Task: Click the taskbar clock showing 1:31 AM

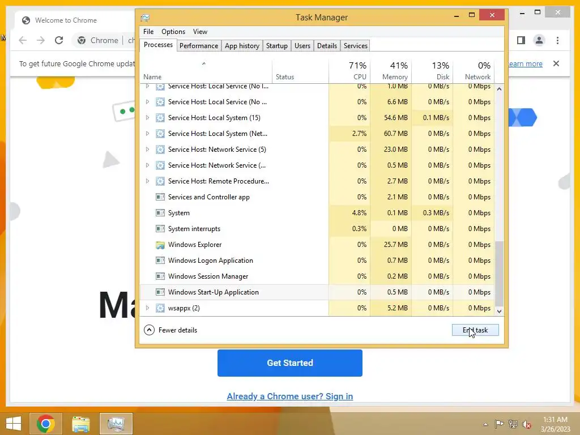Action: coord(555,424)
